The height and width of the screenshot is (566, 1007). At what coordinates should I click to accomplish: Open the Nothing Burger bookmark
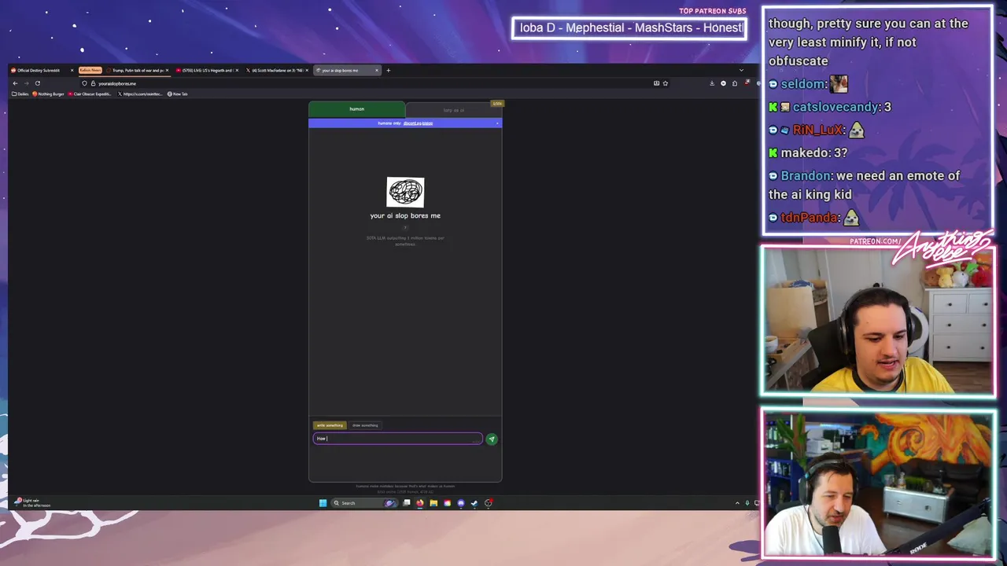pos(49,94)
